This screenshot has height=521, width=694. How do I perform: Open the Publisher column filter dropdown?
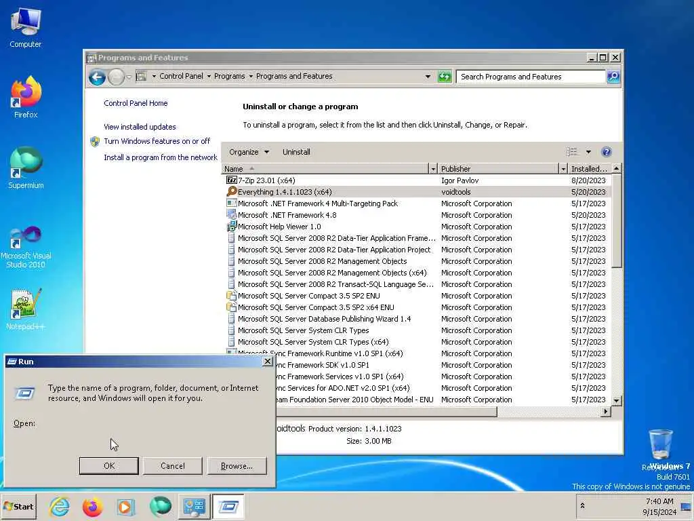coord(563,169)
